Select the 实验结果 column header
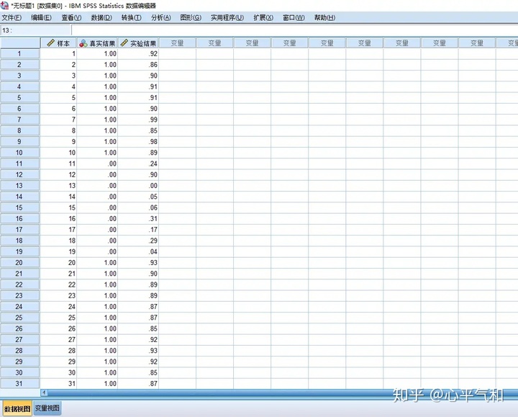This screenshot has width=518, height=417. (x=138, y=43)
